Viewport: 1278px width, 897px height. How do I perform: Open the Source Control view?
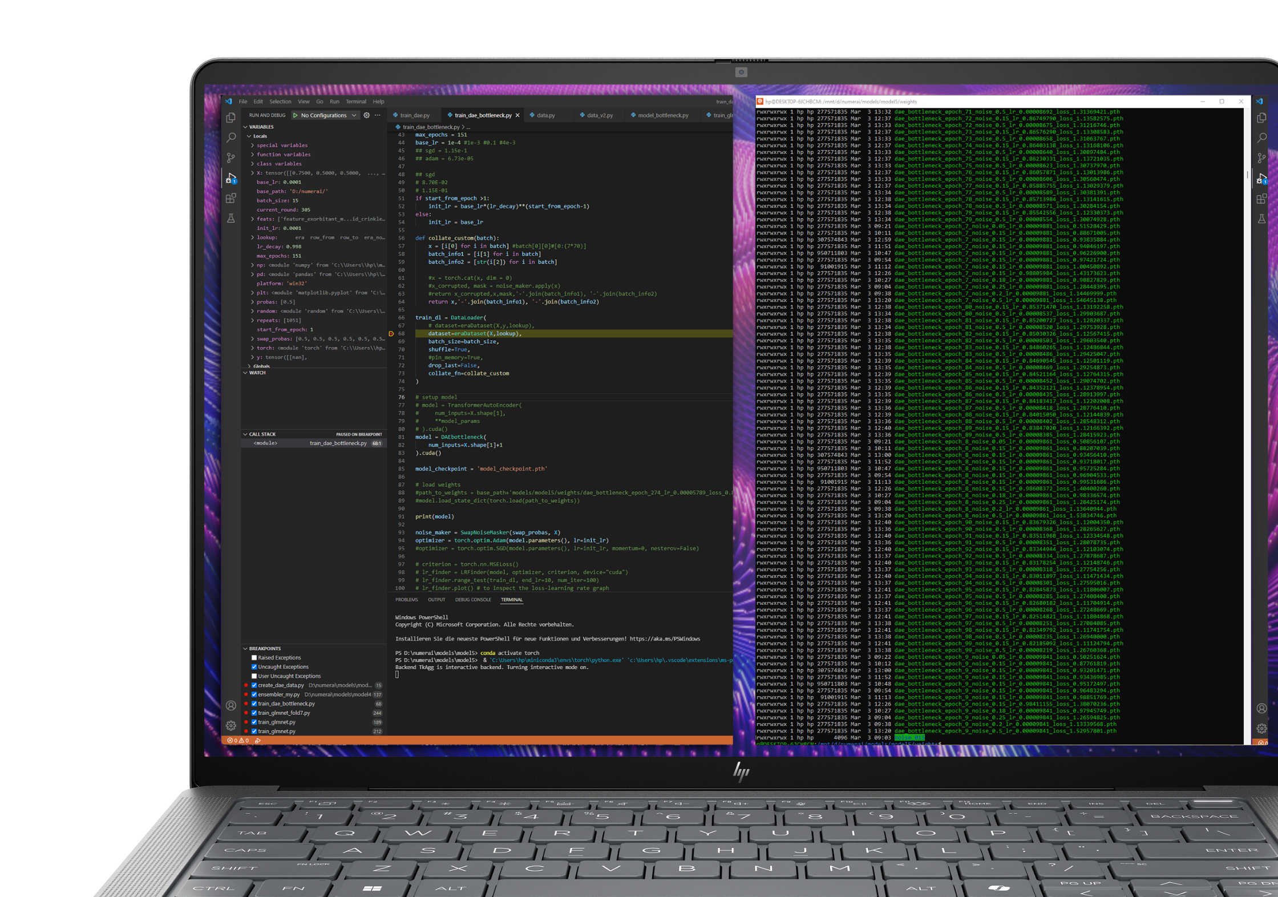(230, 157)
